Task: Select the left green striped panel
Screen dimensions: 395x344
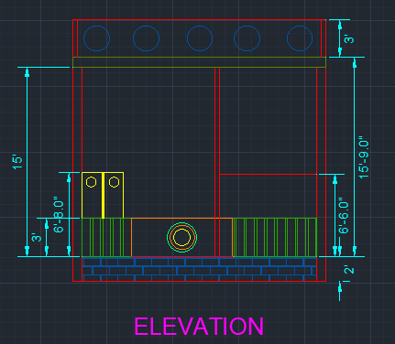Action: click(x=106, y=237)
